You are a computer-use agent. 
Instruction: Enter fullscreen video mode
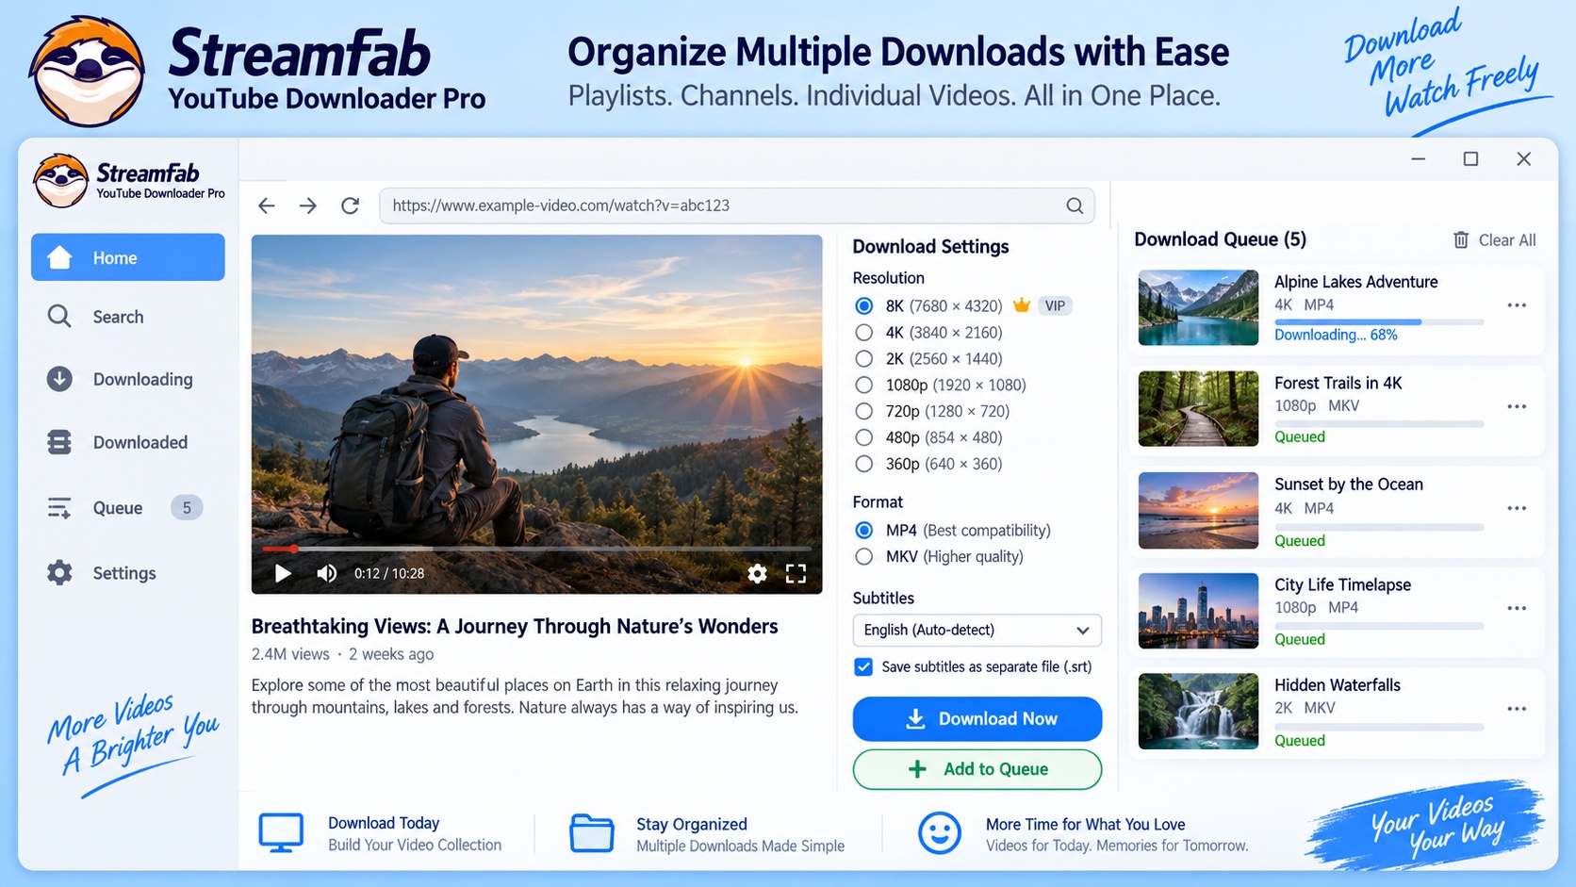[796, 573]
